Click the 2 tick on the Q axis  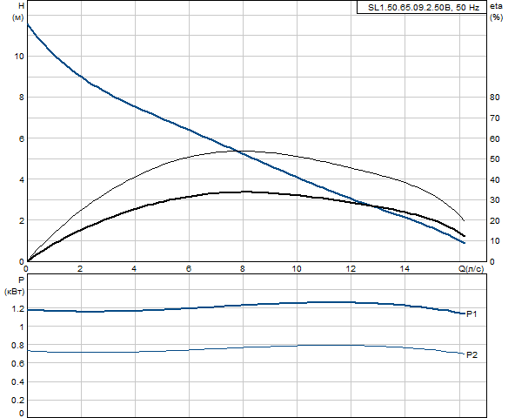pyautogui.click(x=80, y=269)
